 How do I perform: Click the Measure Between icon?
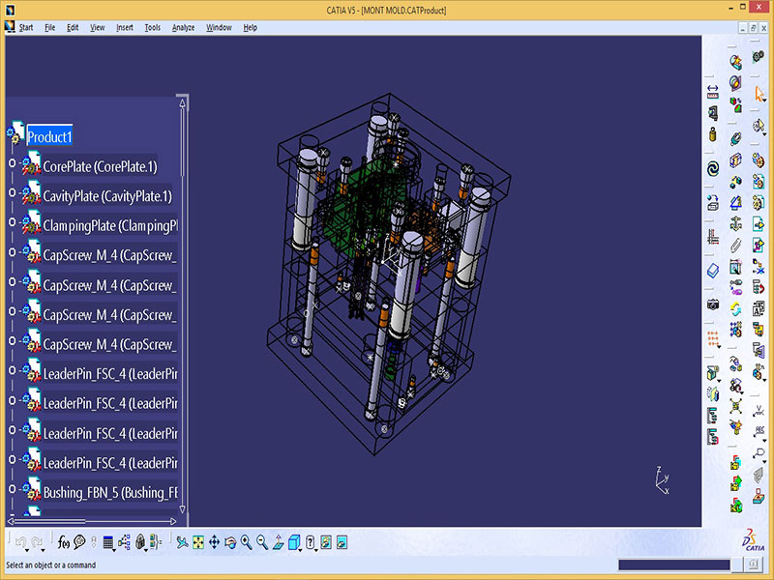tap(713, 90)
